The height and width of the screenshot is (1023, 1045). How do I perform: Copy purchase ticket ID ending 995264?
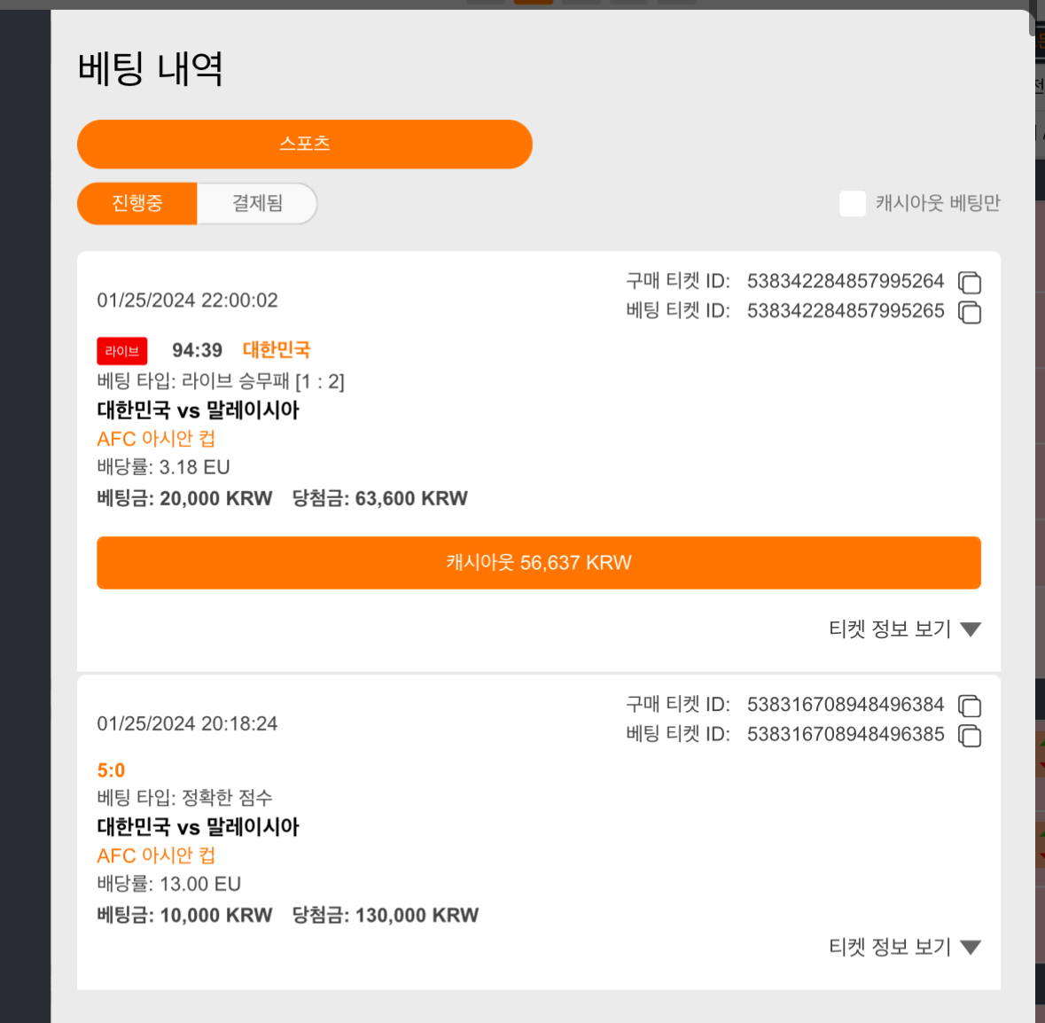969,283
